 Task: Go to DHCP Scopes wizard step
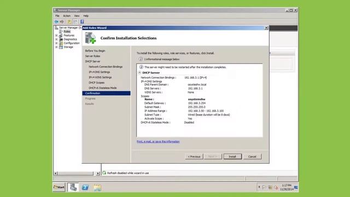tap(96, 83)
